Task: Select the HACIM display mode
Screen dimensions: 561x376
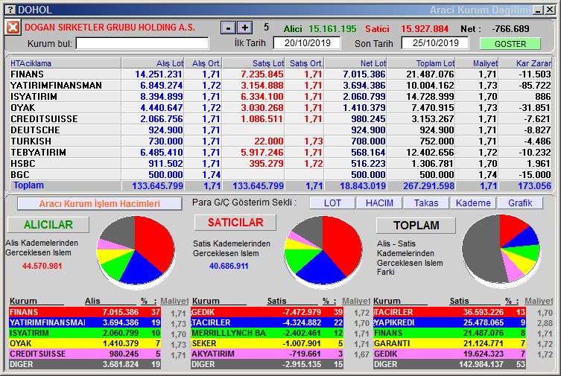Action: (x=379, y=203)
